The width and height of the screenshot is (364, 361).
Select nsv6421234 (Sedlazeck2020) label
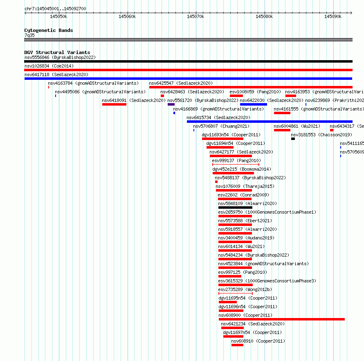(x=253, y=324)
